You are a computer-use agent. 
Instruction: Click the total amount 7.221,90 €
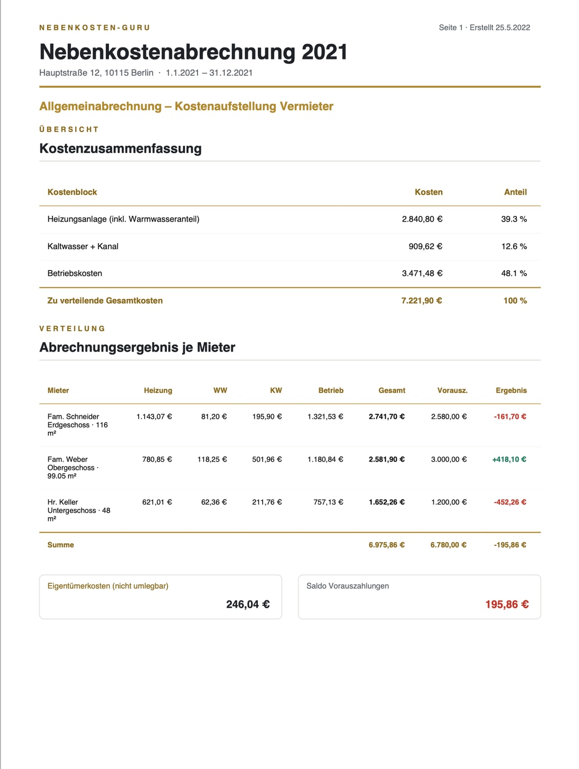[422, 301]
